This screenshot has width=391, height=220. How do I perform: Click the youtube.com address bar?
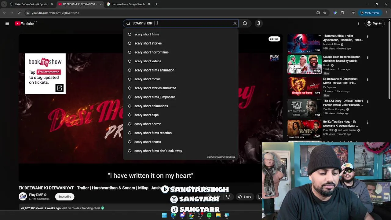point(171,13)
